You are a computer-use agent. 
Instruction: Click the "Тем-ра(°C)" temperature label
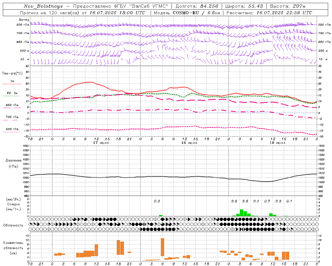12,74
